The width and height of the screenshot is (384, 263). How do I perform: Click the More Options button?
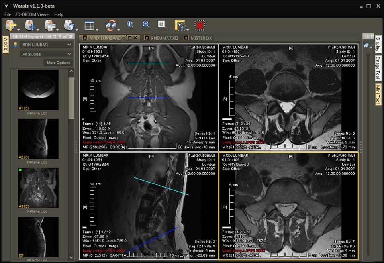58,63
